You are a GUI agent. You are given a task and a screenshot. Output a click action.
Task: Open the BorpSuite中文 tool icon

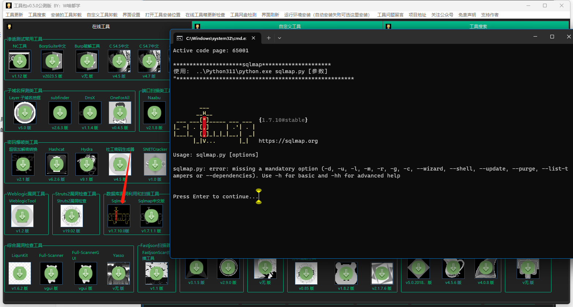tap(52, 61)
